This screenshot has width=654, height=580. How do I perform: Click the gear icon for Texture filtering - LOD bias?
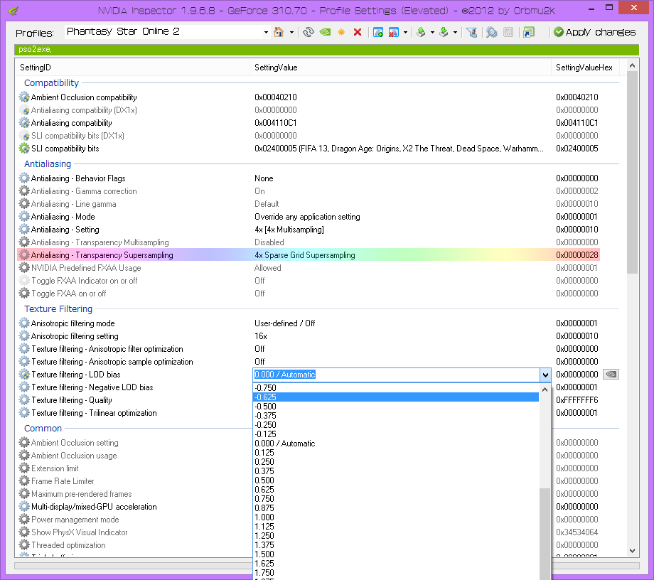tap(24, 375)
